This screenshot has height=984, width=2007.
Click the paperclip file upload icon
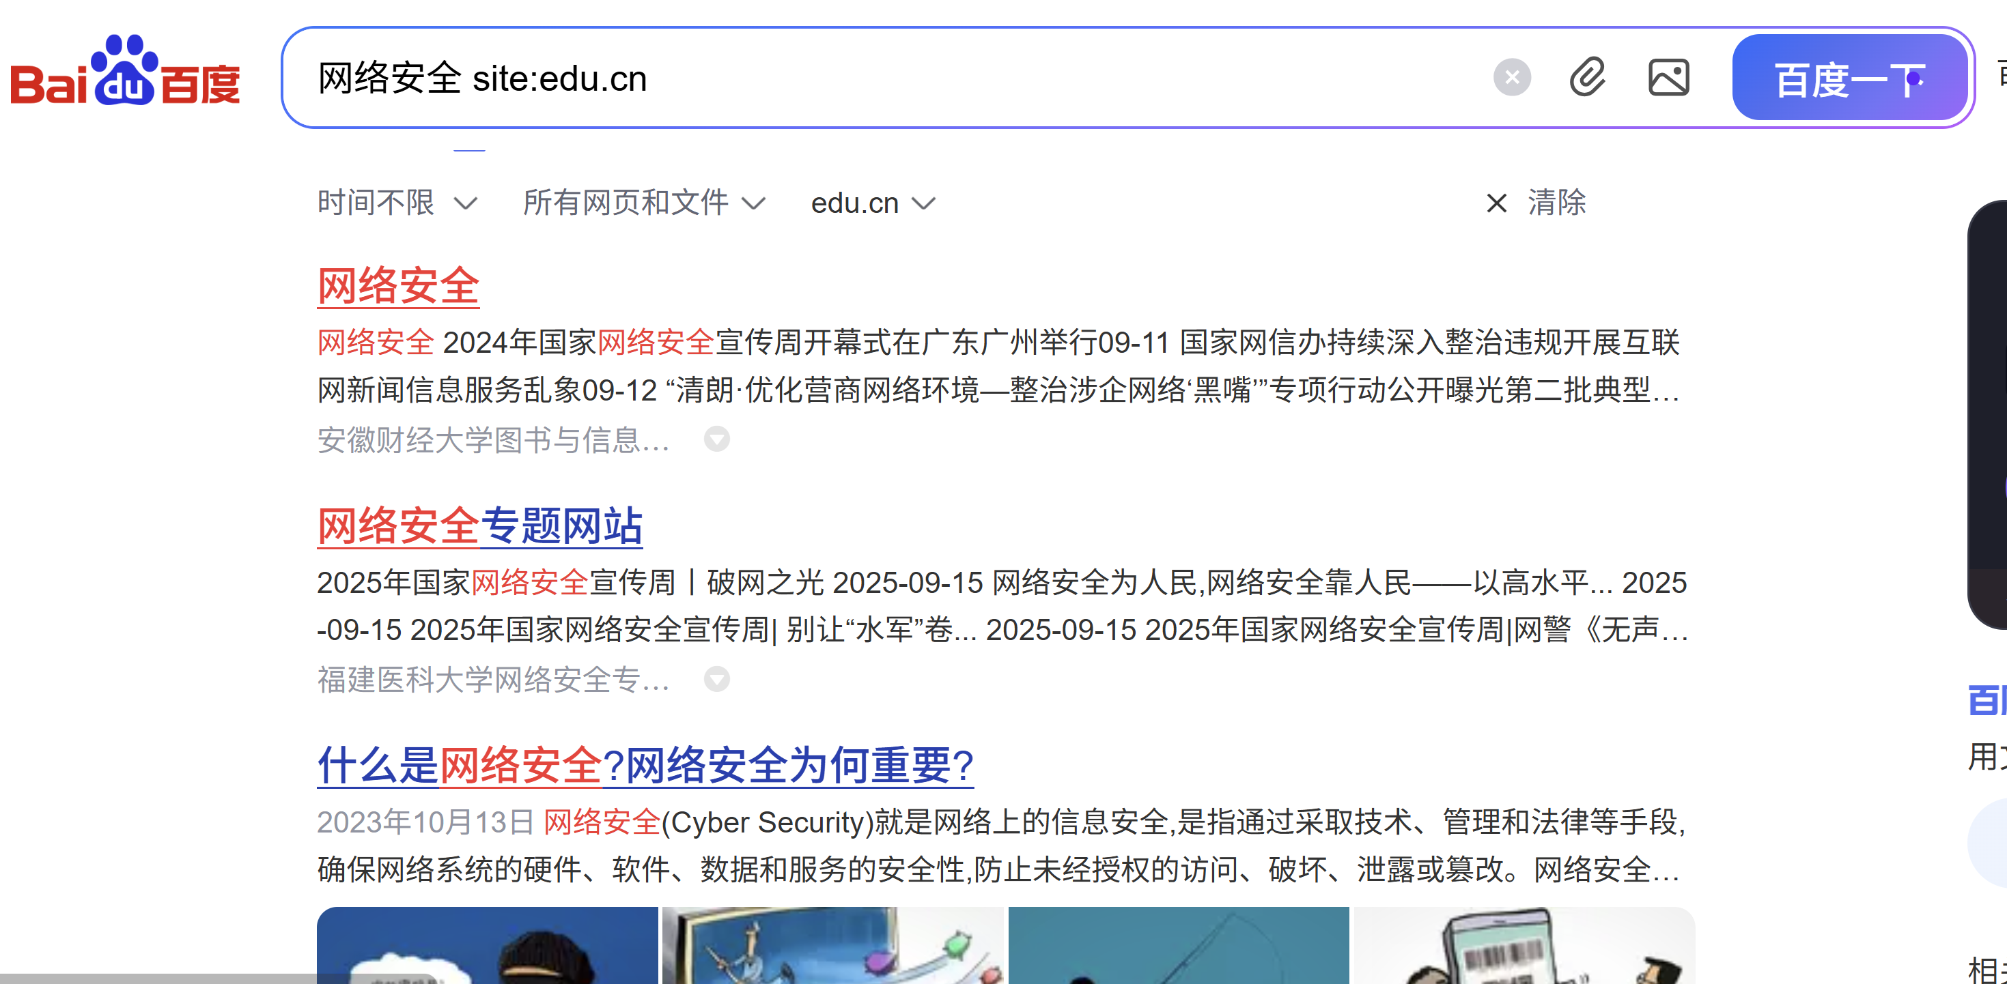1587,78
